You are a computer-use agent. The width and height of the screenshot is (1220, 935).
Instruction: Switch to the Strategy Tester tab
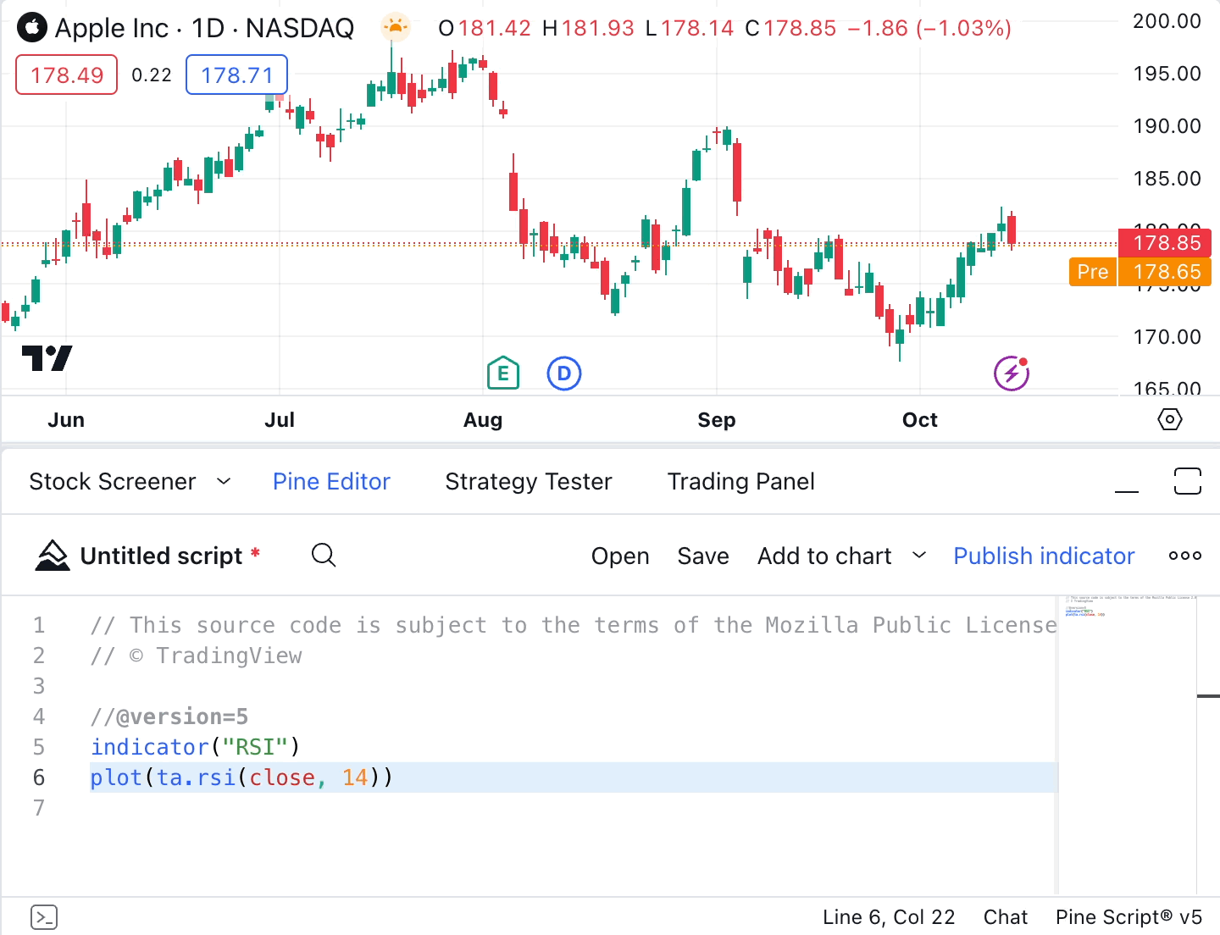(x=529, y=481)
